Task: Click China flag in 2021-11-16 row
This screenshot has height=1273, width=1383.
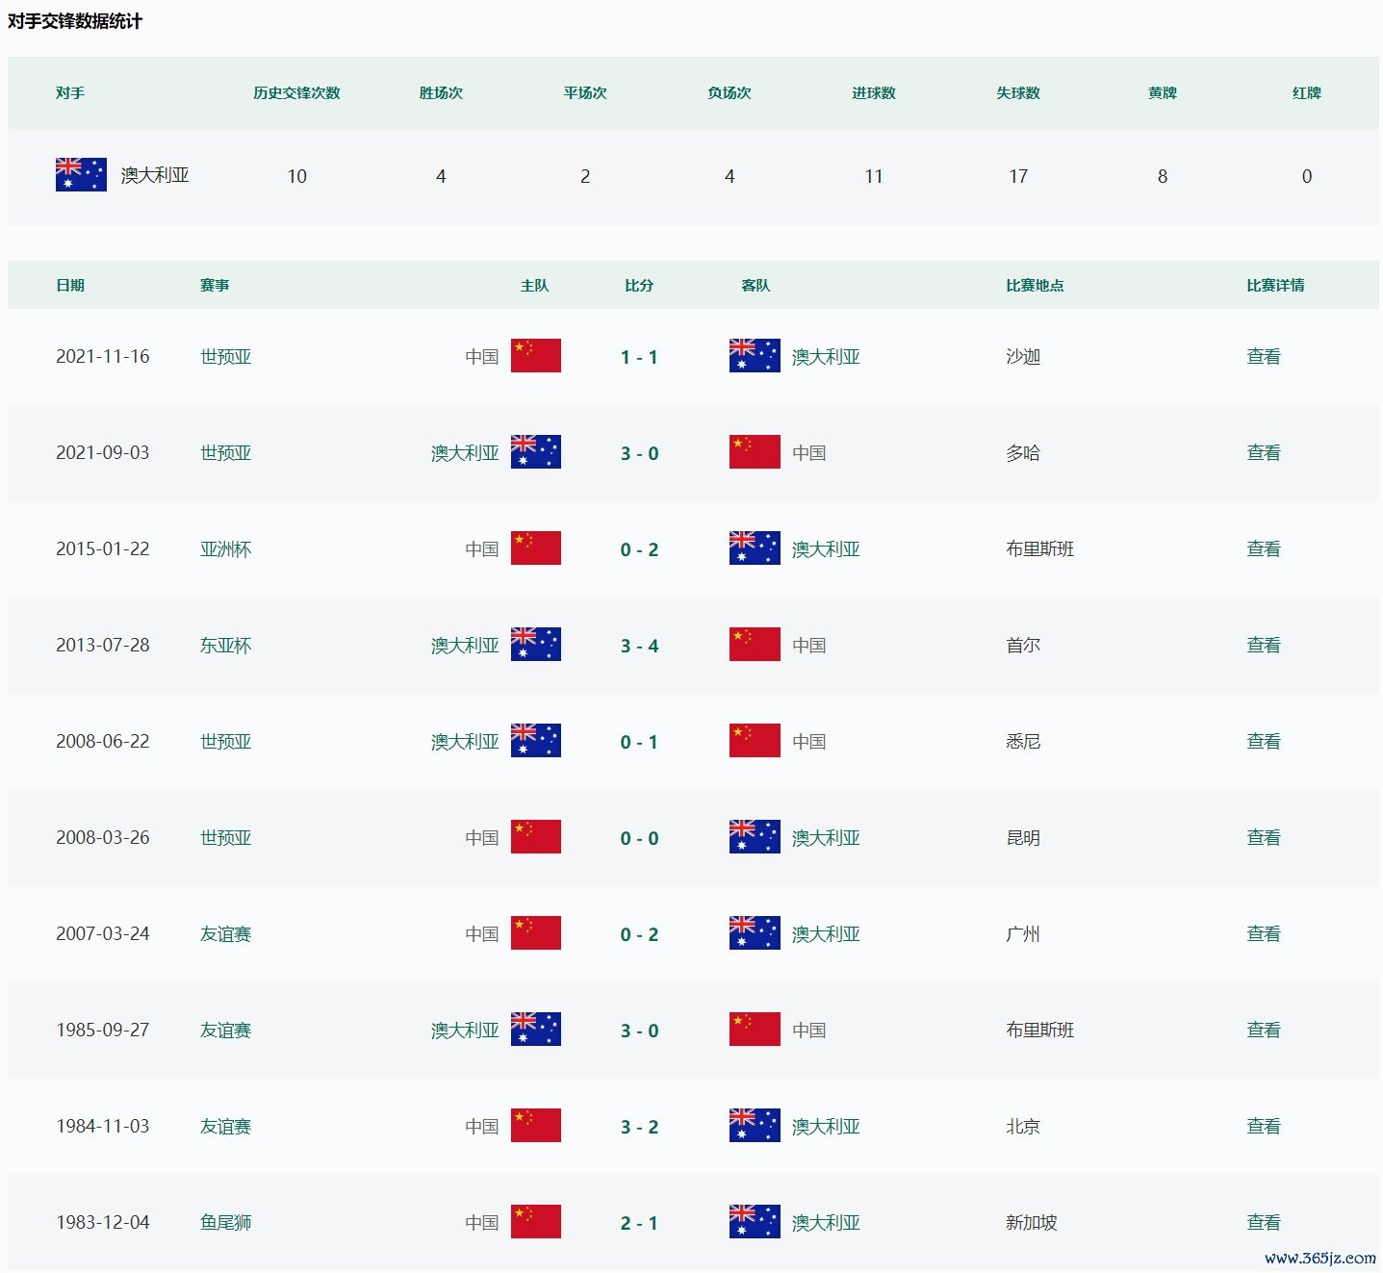Action: tap(536, 356)
